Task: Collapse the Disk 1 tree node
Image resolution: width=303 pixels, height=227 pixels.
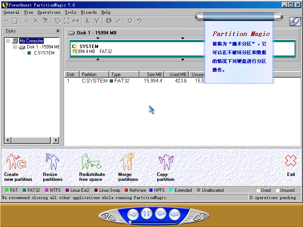Action: click(x=15, y=47)
